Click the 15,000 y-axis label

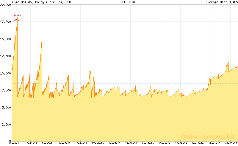(x=6, y=39)
